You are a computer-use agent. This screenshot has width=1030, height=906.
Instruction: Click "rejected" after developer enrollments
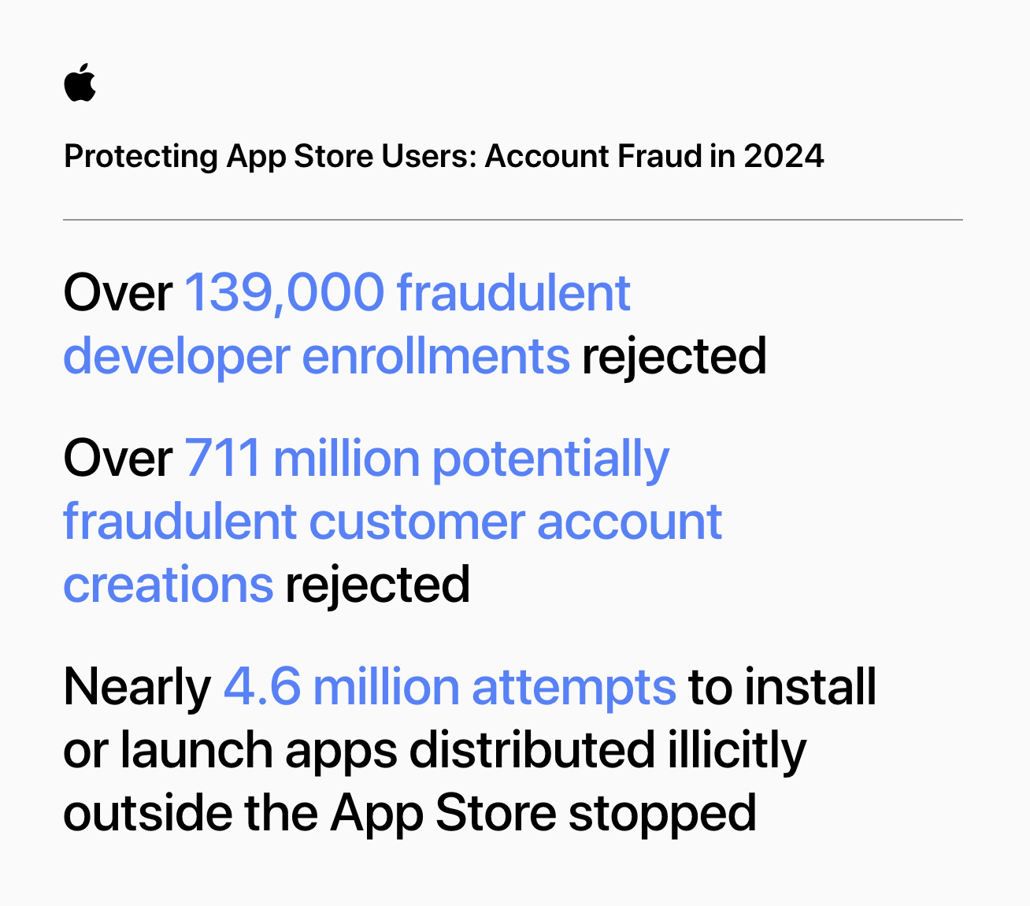point(674,356)
